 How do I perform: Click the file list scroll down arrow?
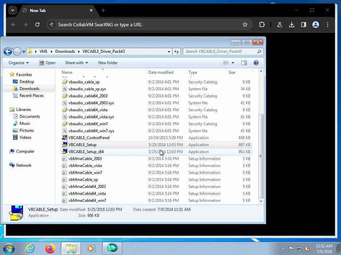point(261,201)
